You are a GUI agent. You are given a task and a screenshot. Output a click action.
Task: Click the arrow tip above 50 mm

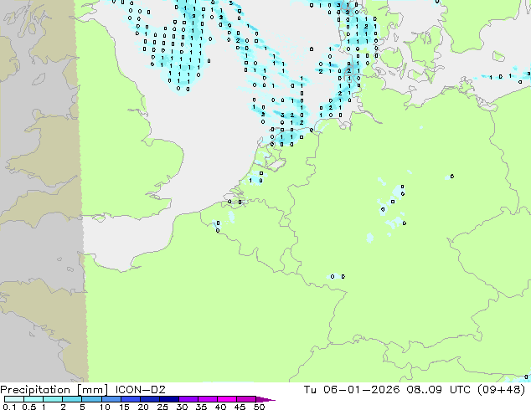pyautogui.click(x=265, y=399)
